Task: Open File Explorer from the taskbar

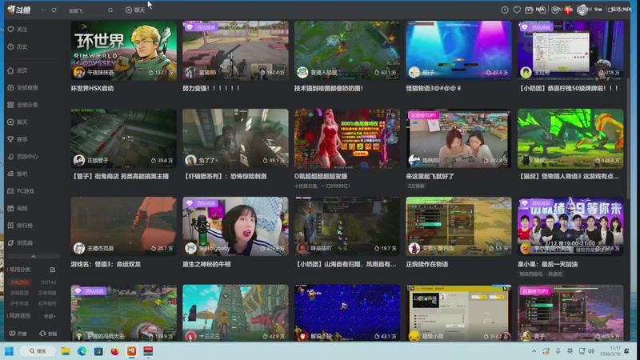Action: pos(66,351)
